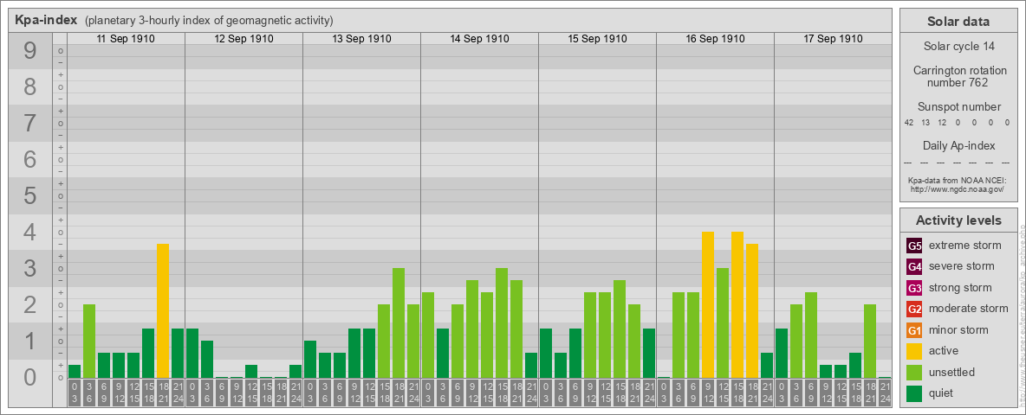Click the 'moderate storm' legend label
The height and width of the screenshot is (415, 1026).
click(x=969, y=308)
